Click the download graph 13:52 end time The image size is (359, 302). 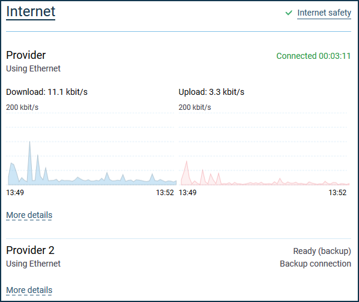165,193
